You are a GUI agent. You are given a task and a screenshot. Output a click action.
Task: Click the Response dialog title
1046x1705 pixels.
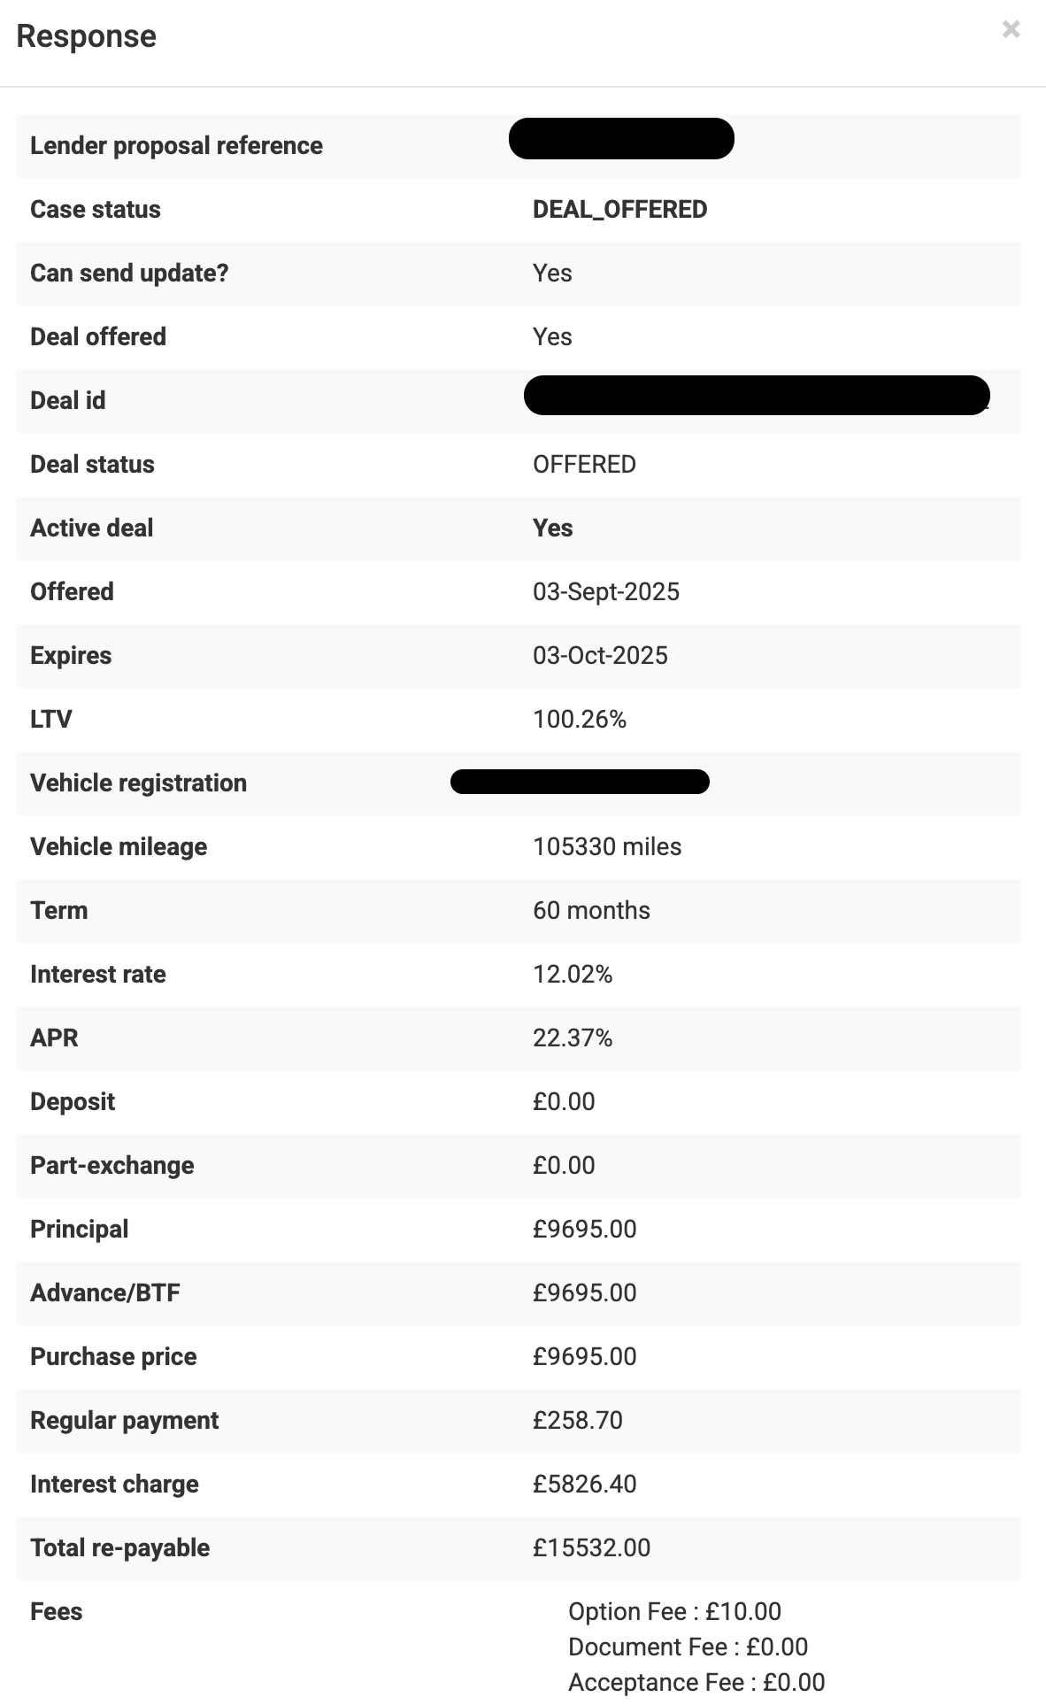click(87, 36)
